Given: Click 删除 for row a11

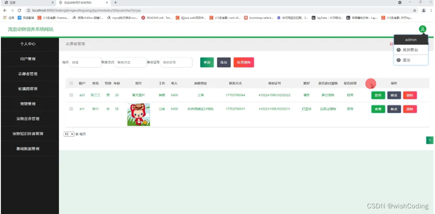Looking at the screenshot, I should tap(410, 109).
